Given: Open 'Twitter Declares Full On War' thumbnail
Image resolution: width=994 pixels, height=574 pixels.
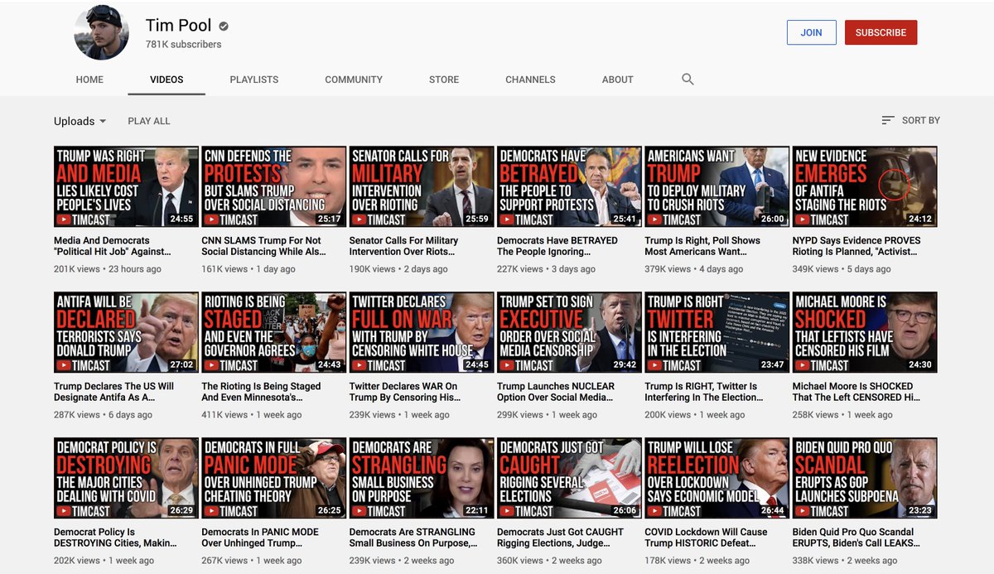Looking at the screenshot, I should click(422, 332).
